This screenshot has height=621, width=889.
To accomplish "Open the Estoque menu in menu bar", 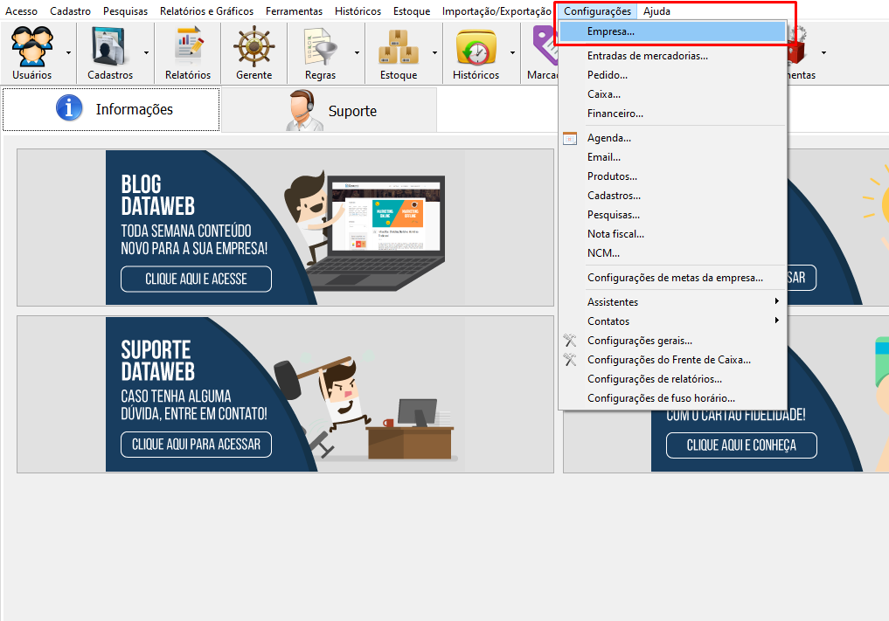I will (x=412, y=11).
